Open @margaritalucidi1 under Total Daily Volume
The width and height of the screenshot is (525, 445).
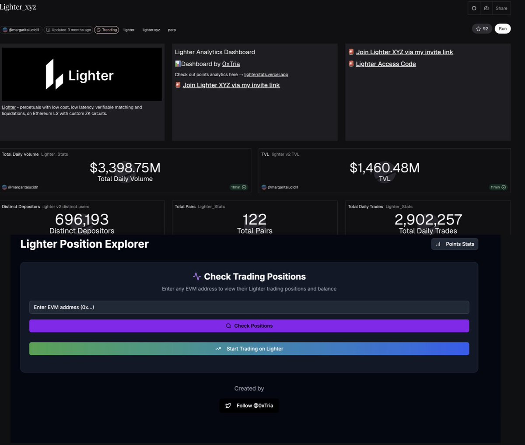20,187
